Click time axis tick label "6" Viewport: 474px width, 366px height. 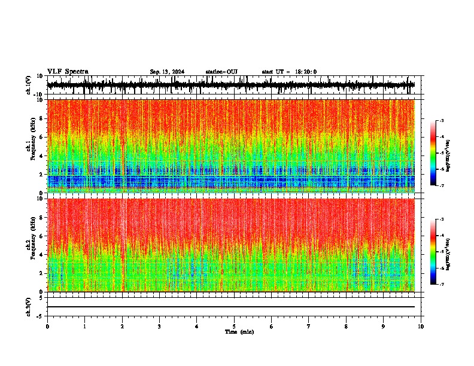pos(272,327)
